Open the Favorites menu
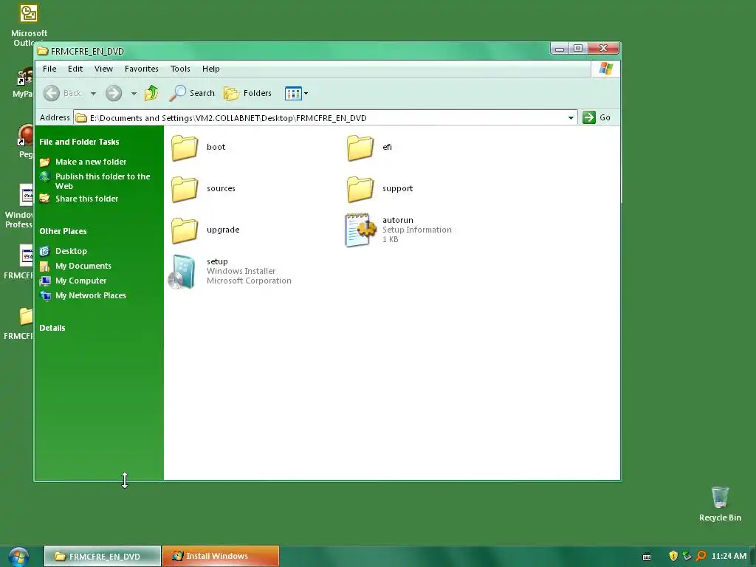The image size is (756, 567). point(141,69)
